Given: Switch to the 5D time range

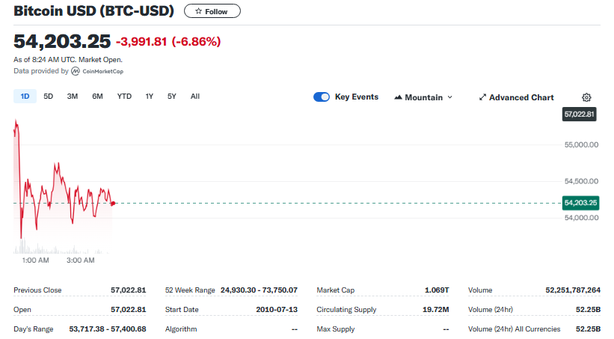Looking at the screenshot, I should (48, 97).
